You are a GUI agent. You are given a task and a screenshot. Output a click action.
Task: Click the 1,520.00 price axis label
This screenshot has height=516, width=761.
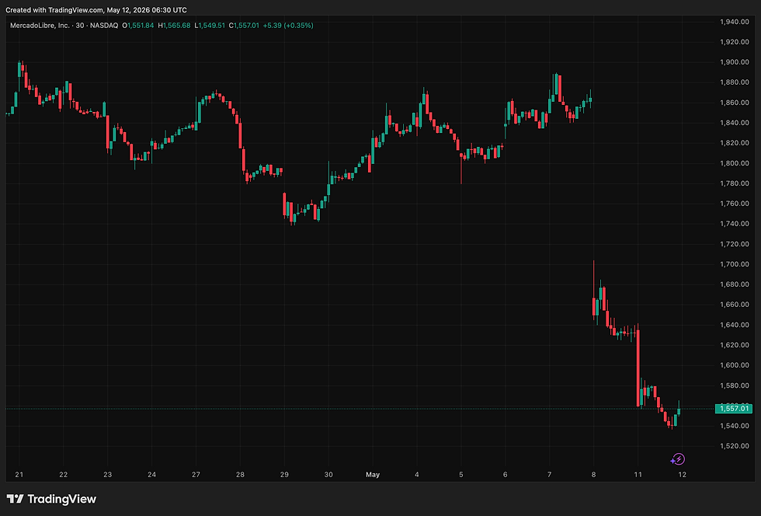click(x=735, y=446)
